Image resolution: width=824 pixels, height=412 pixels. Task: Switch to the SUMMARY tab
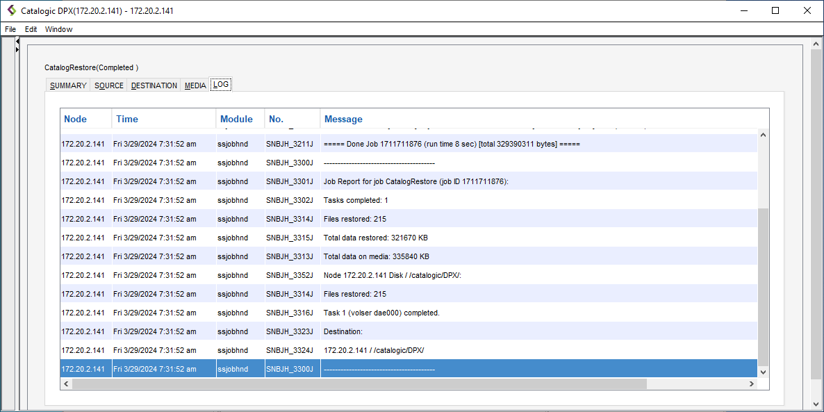(x=68, y=85)
